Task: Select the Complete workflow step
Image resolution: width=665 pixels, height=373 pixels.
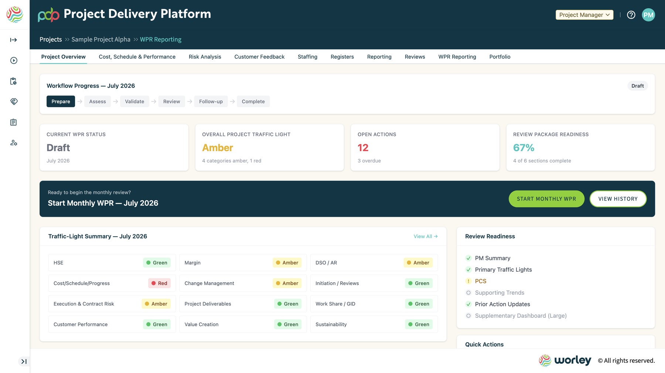Action: pos(253,101)
